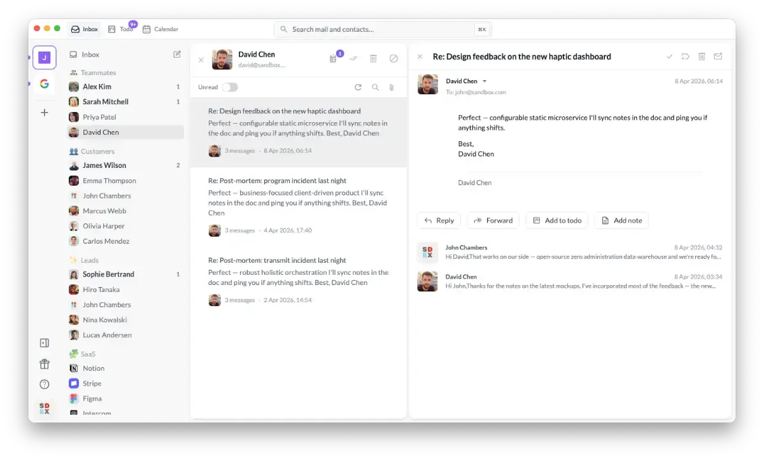764x460 pixels.
Task: Switch to the Todo tab
Action: (121, 29)
